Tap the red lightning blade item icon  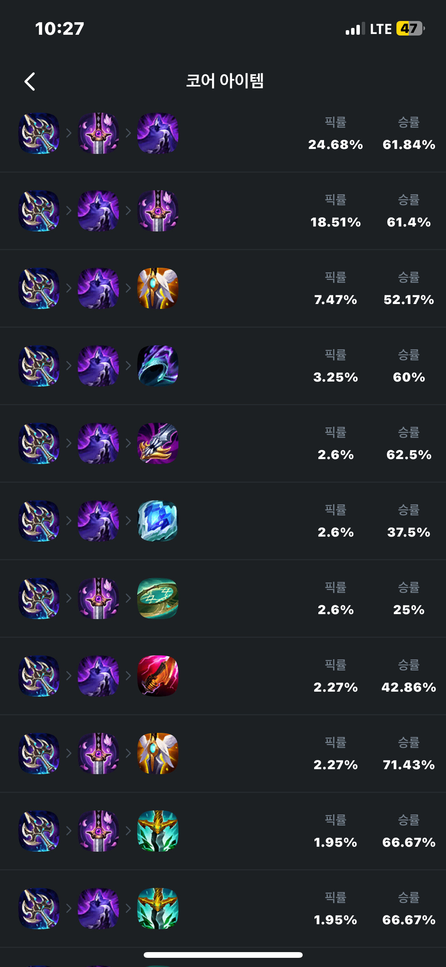158,676
